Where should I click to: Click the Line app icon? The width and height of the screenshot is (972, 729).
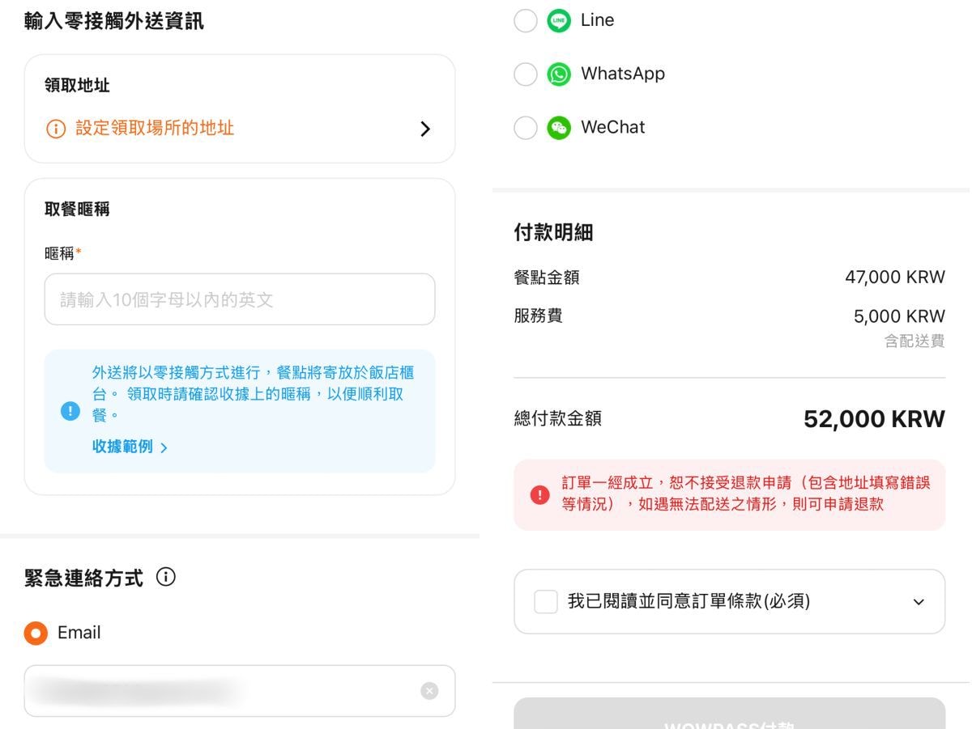[x=559, y=20]
